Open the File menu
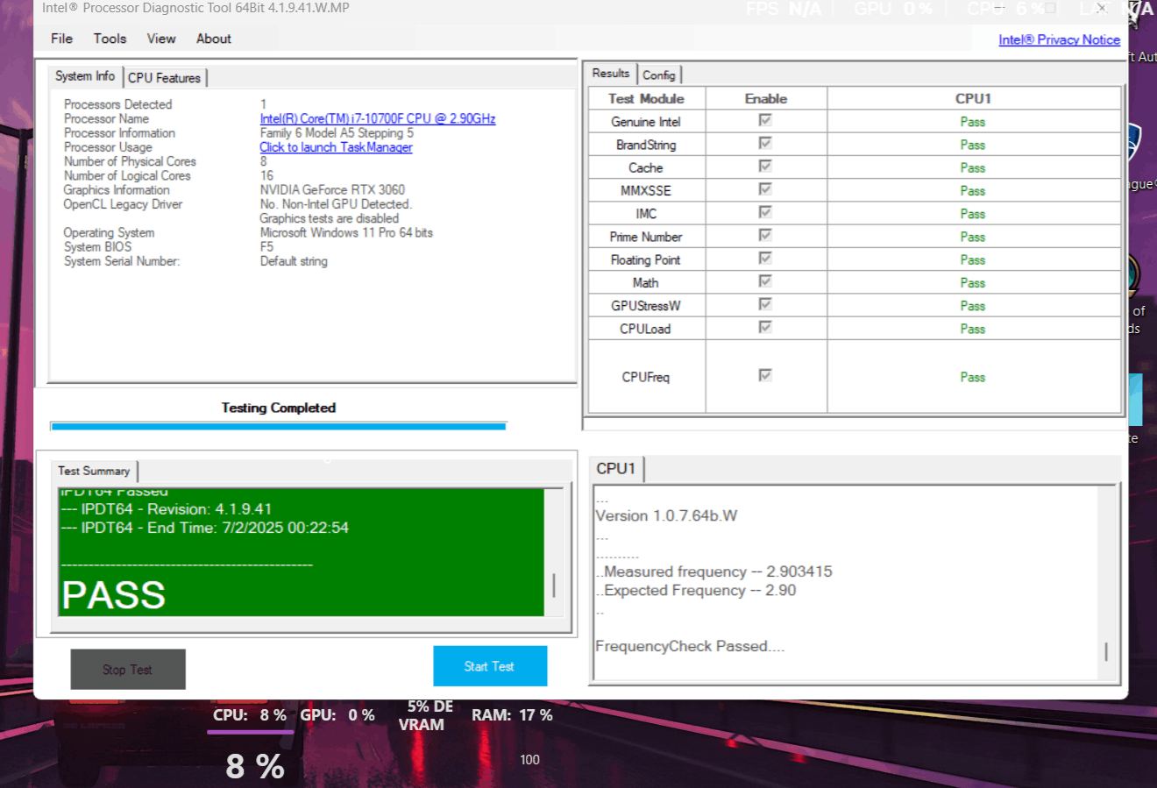Screen dimensions: 1157x788 [x=61, y=39]
